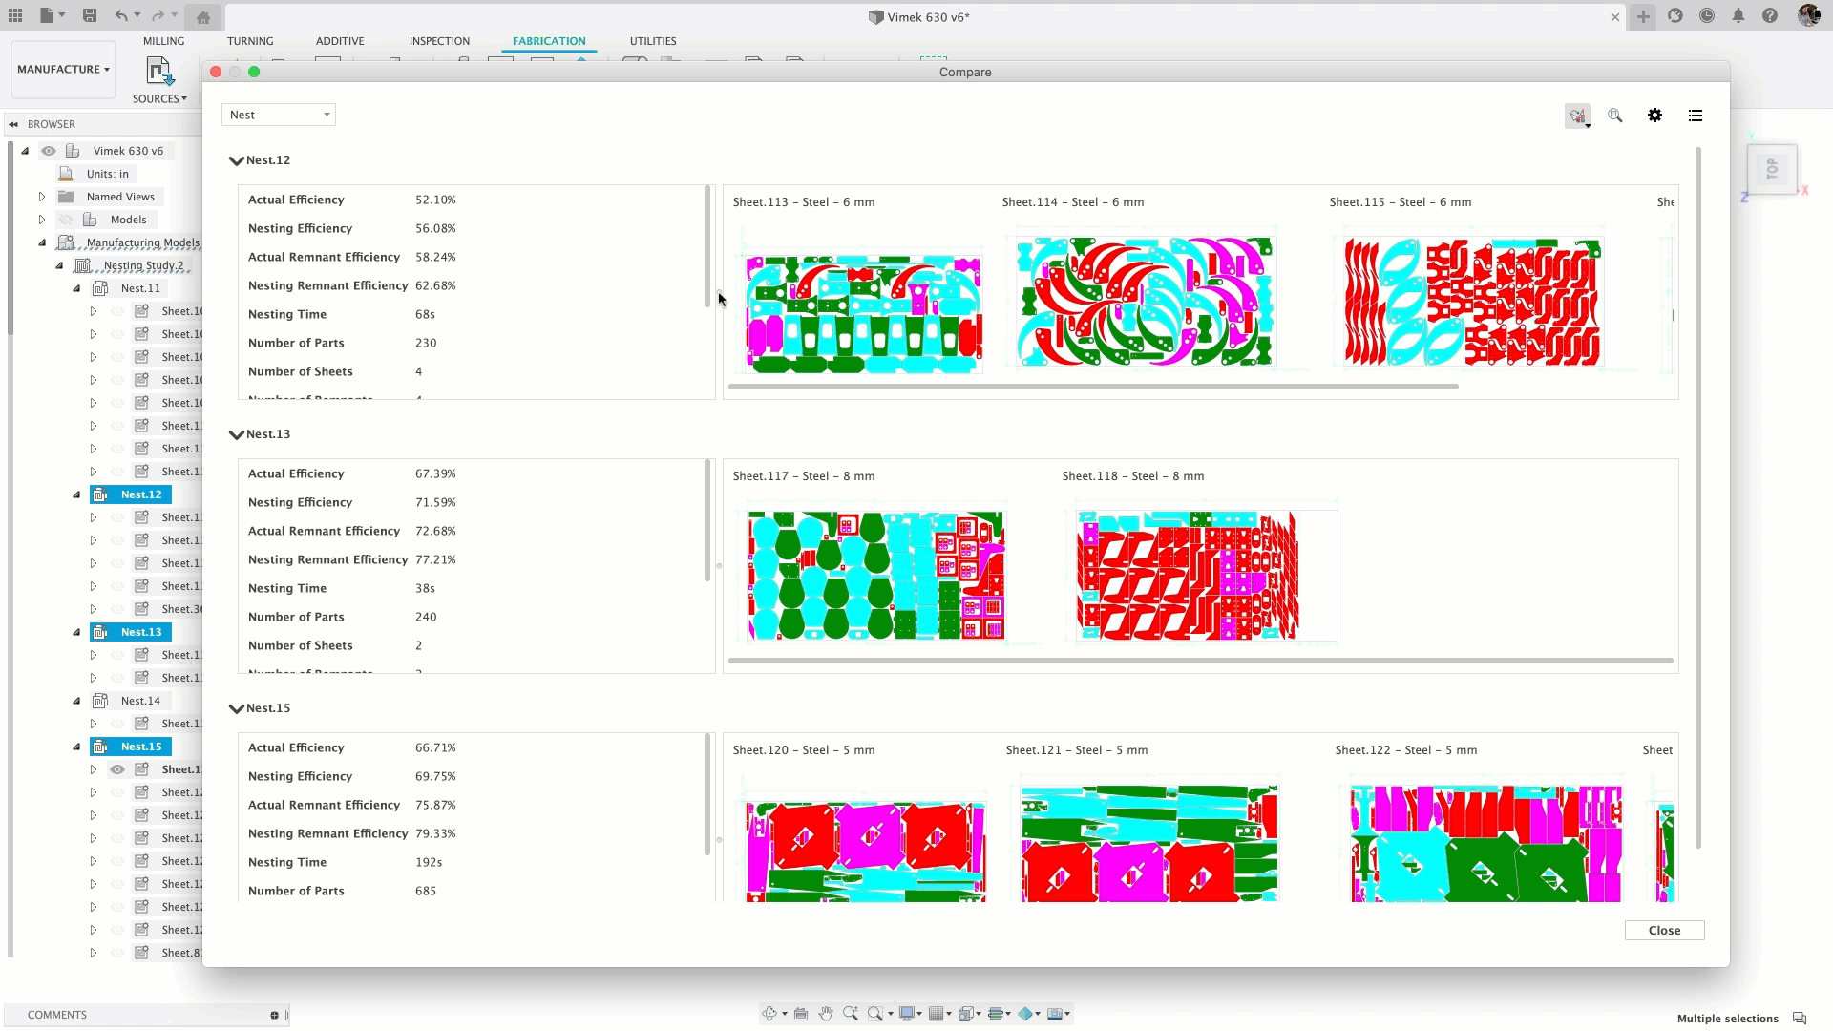Click the Sheet.114 nest thumbnail
This screenshot has height=1031, width=1833.
coord(1144,303)
